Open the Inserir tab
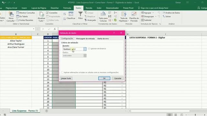207x116 pixels. [24, 8]
